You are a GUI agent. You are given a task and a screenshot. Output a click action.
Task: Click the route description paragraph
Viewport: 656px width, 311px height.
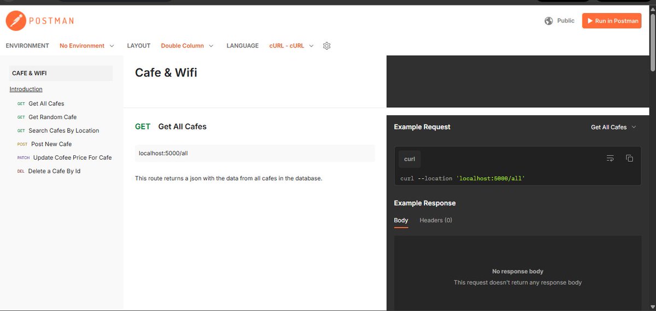[229, 178]
